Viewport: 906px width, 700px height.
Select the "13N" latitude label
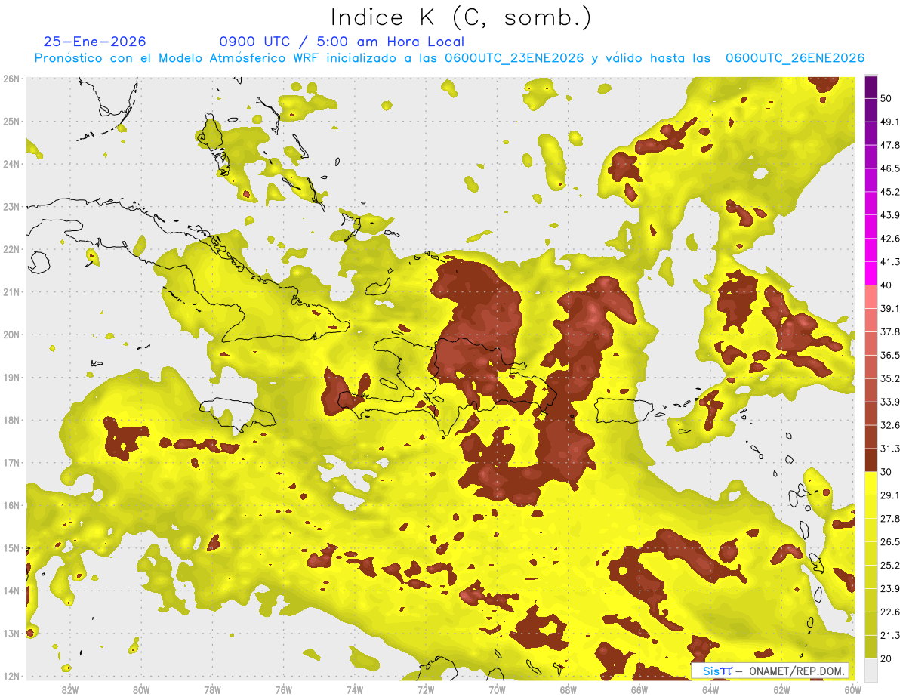coord(11,634)
